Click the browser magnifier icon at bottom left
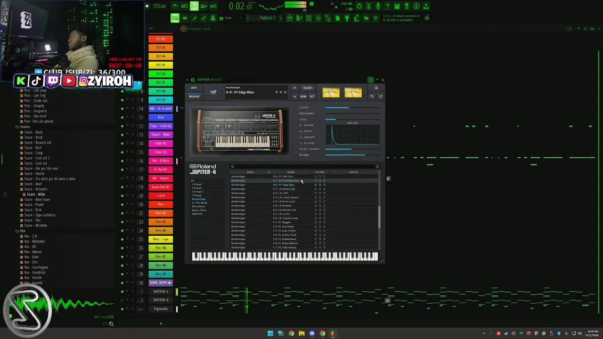The image size is (603, 339). tap(111, 323)
